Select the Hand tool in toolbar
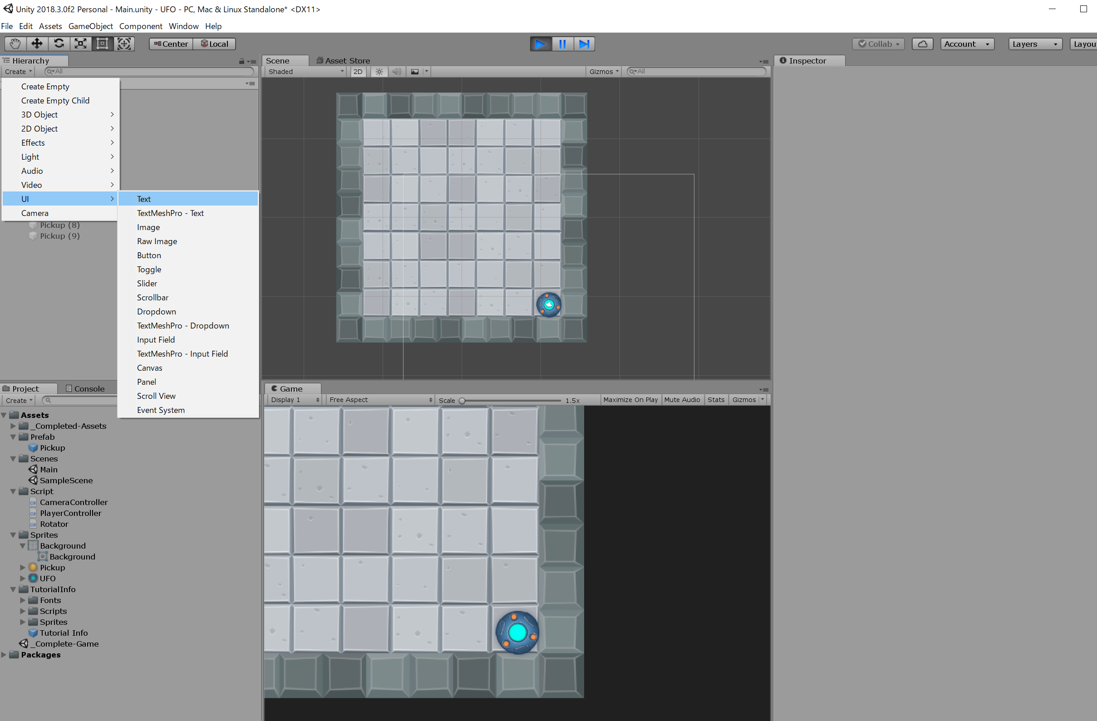 click(15, 44)
